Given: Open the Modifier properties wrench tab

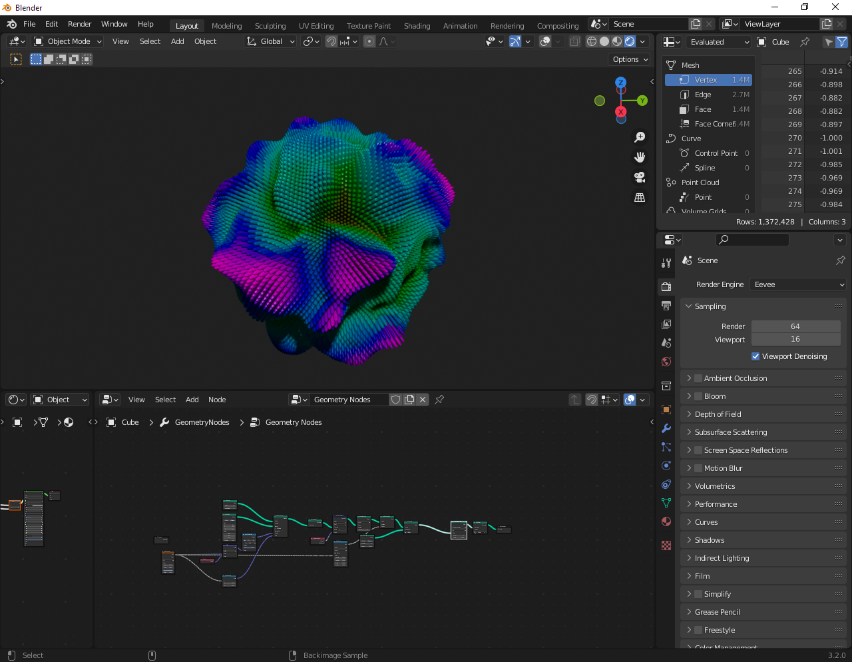Looking at the screenshot, I should click(x=666, y=428).
